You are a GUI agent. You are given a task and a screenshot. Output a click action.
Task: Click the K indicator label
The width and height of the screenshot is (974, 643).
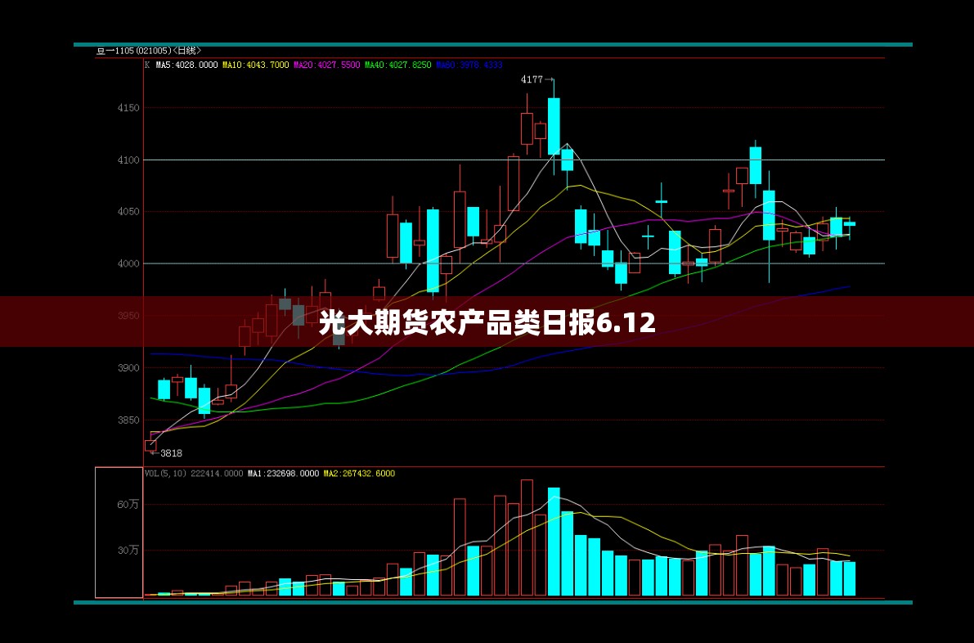[147, 65]
